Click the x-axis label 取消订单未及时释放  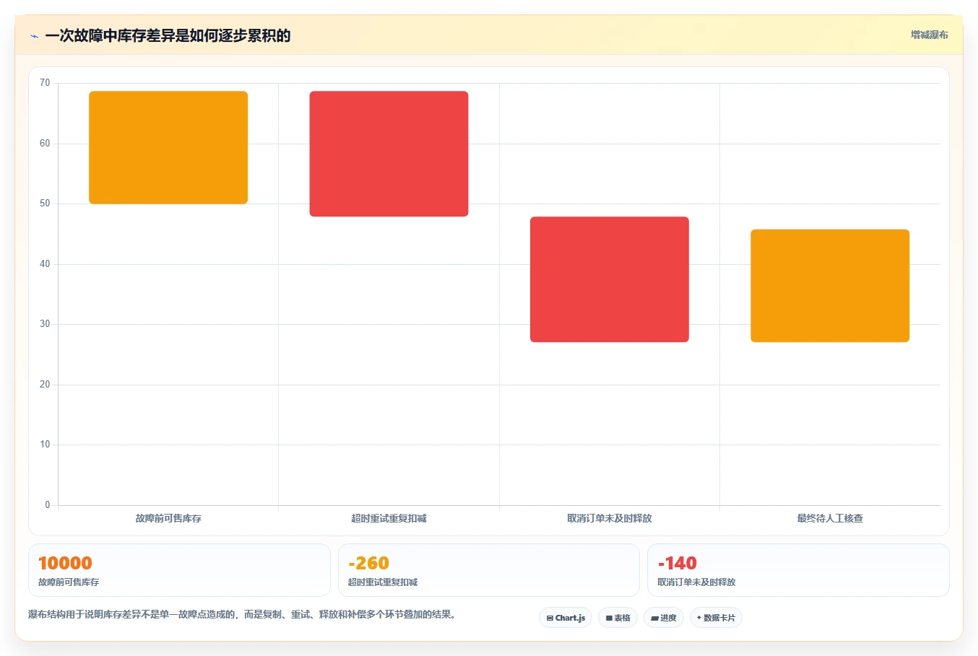[610, 518]
